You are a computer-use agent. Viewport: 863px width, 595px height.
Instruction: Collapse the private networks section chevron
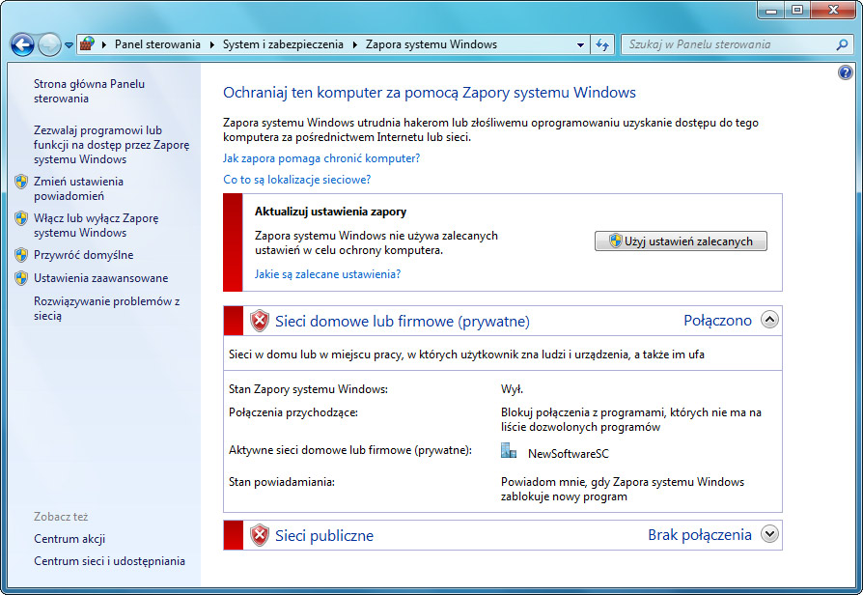point(769,320)
